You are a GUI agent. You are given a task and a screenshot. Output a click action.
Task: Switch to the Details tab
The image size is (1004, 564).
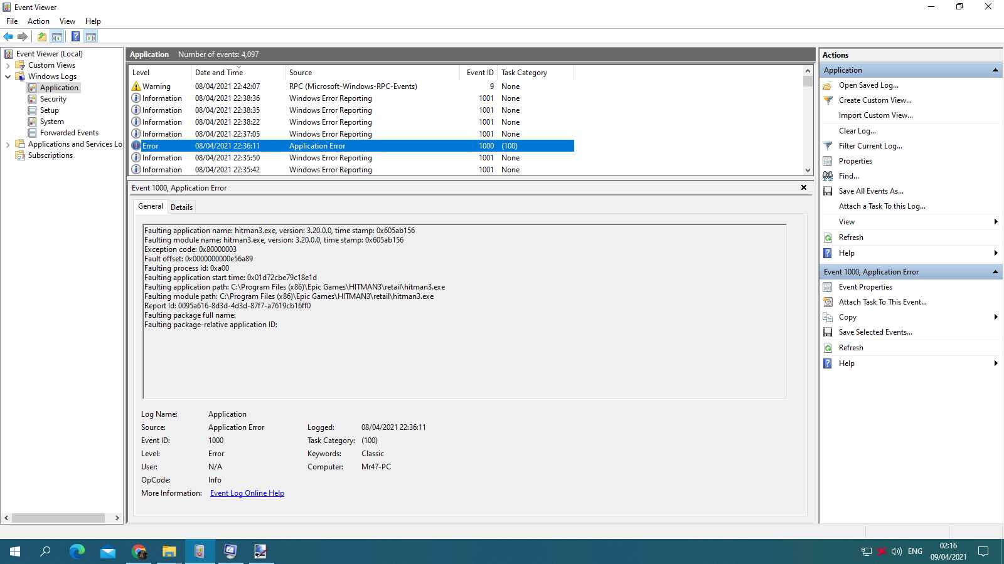pos(181,207)
